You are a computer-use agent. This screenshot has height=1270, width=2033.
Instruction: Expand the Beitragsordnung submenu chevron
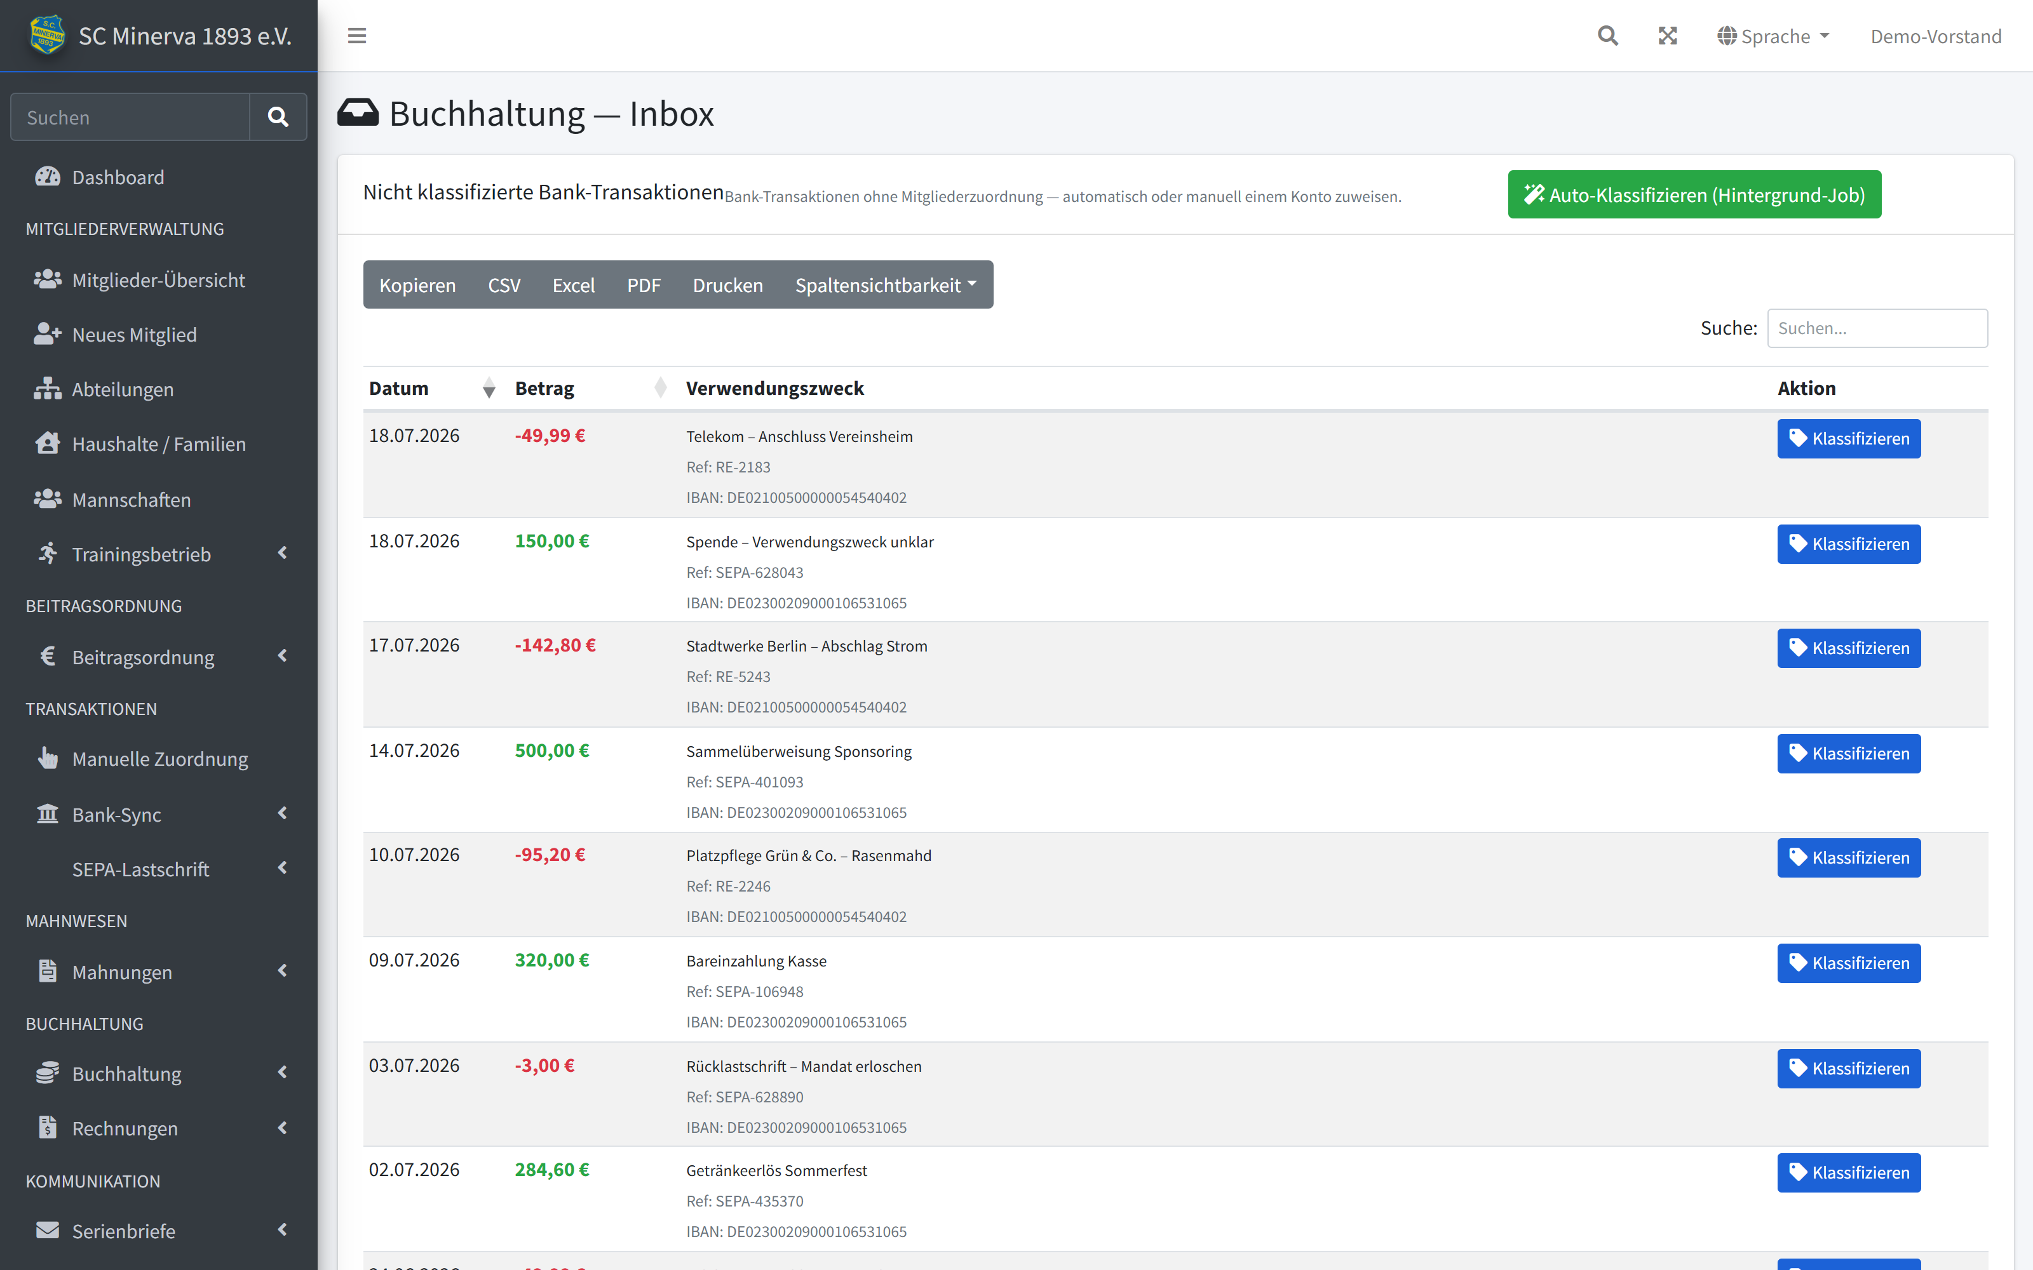pos(283,655)
